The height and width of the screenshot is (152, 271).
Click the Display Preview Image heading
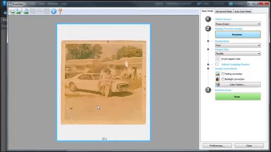click(229, 29)
